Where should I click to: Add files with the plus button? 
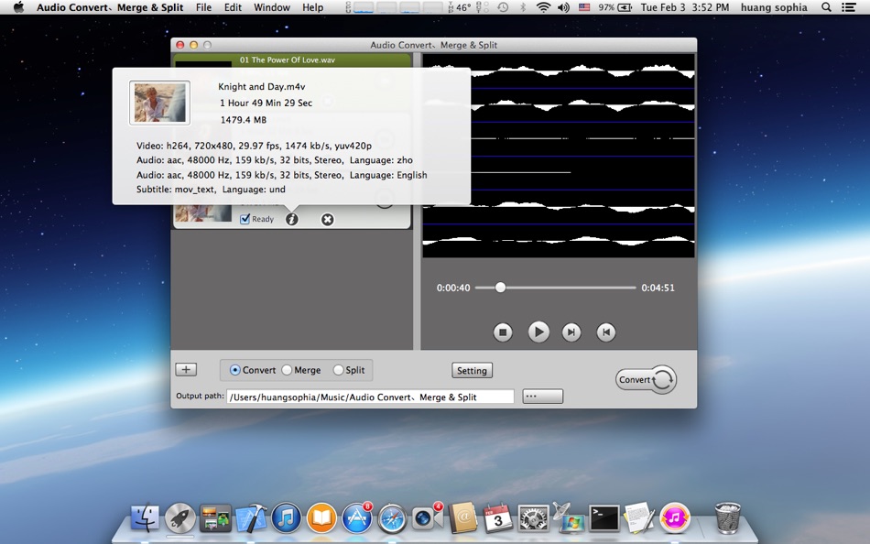[x=186, y=370]
